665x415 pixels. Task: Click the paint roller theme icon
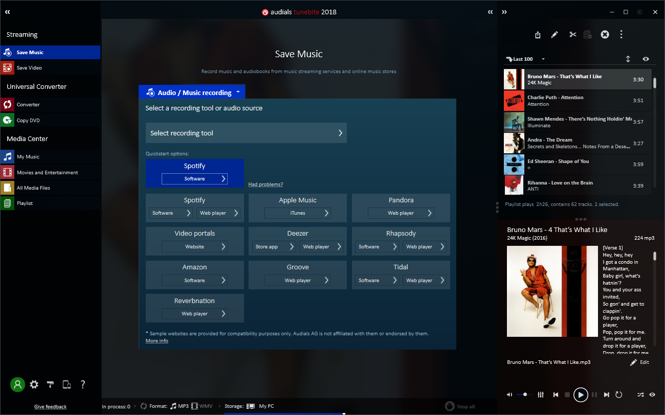tap(50, 384)
